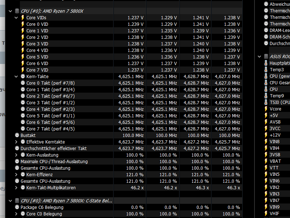Viewport: 290px width, 218px height.
Task: Click the clock icon of Bustakt
Action: (17, 135)
